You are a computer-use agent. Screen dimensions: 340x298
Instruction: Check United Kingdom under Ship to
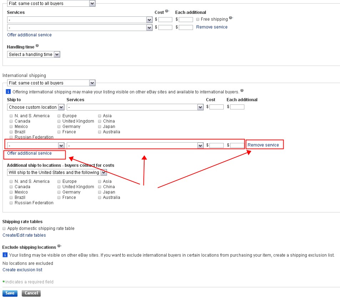59,121
